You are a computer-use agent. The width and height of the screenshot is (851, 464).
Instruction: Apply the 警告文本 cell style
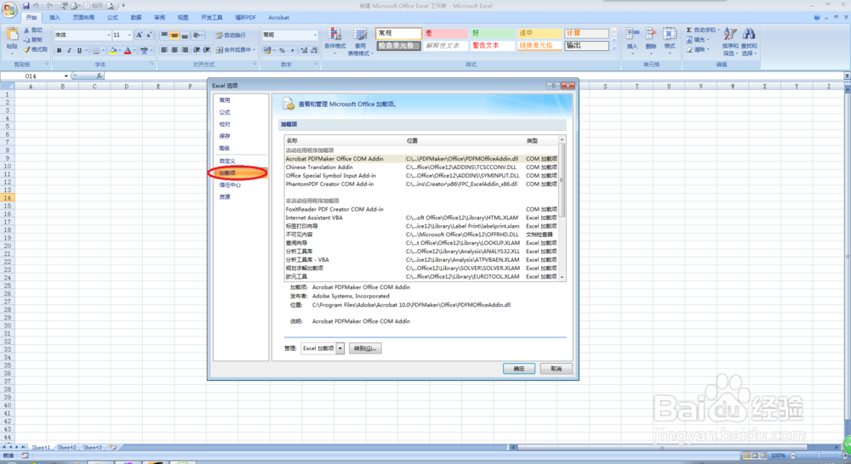coord(492,46)
